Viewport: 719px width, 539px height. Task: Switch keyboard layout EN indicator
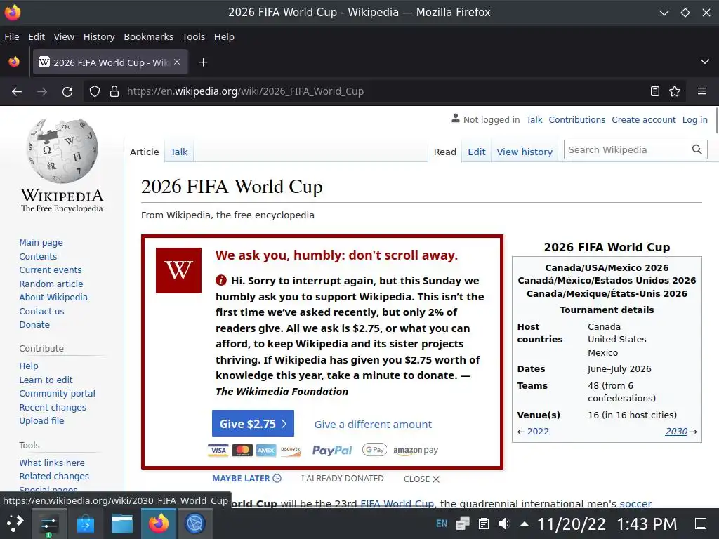coord(442,524)
